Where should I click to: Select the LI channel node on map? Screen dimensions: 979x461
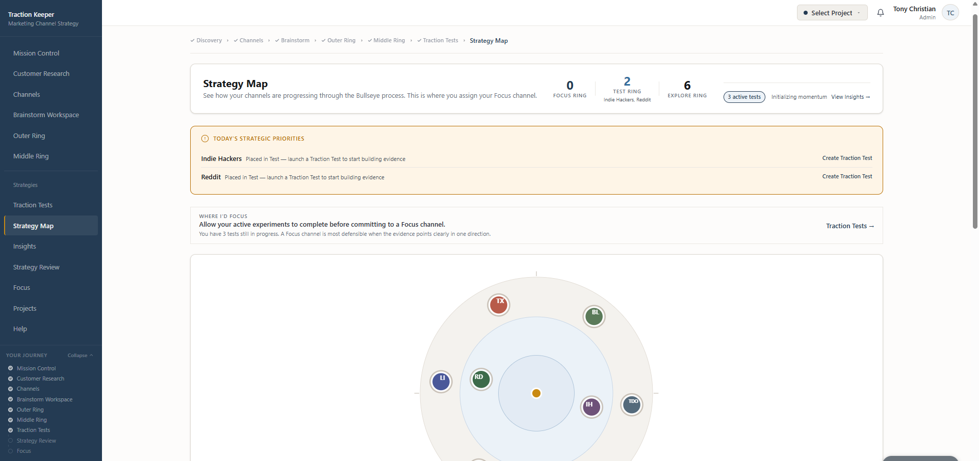(441, 382)
